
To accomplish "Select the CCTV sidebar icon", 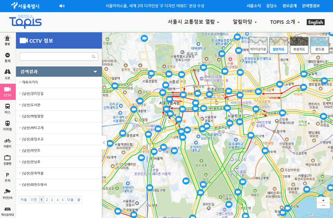I will [x=7, y=92].
